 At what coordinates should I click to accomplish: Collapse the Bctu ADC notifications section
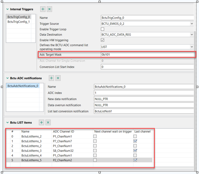click(x=7, y=78)
